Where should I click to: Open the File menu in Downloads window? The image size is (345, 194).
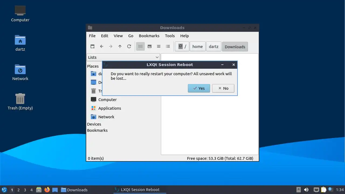coord(92,36)
